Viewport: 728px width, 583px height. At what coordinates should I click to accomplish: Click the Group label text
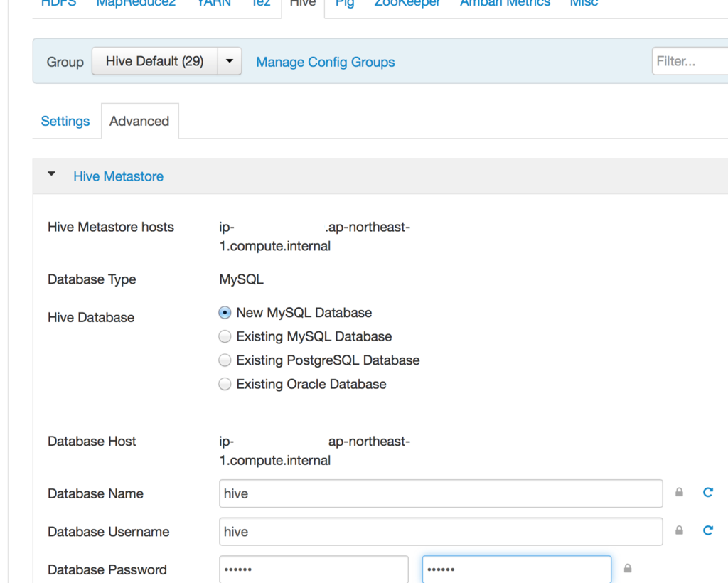65,62
